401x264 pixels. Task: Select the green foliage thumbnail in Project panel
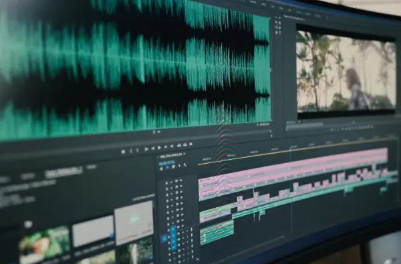pos(44,245)
